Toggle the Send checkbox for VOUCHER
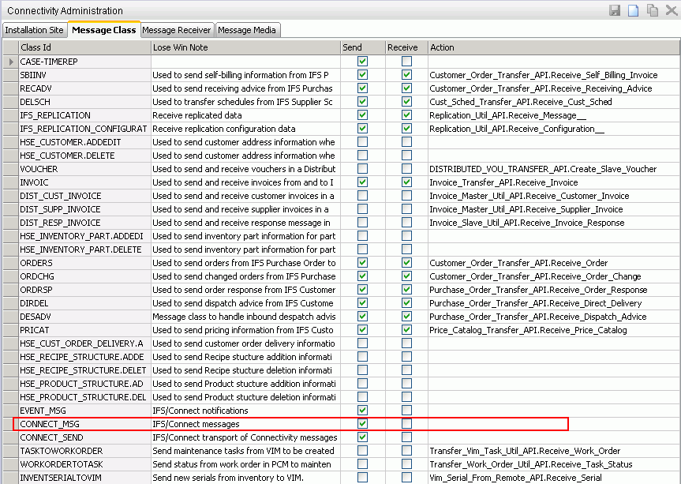Screen dimensions: 681x484 pyautogui.click(x=363, y=169)
